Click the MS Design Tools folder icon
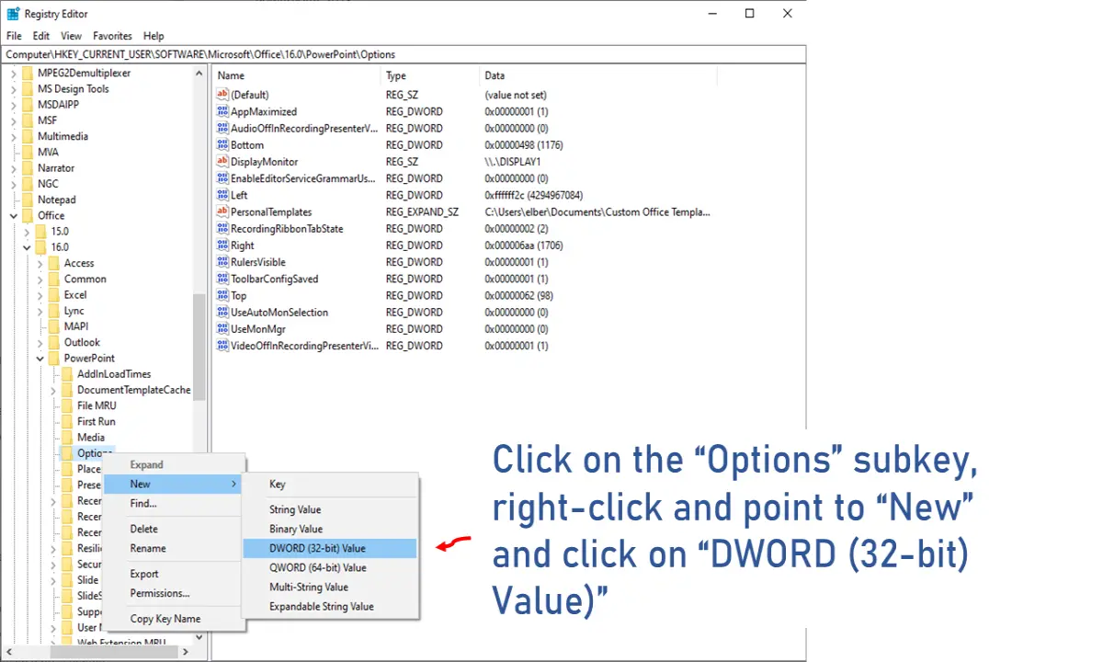 [28, 89]
